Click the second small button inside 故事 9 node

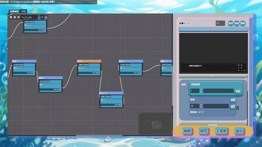[86, 64]
